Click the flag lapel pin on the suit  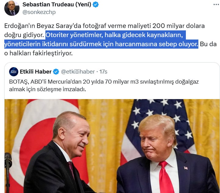[x=186, y=168]
